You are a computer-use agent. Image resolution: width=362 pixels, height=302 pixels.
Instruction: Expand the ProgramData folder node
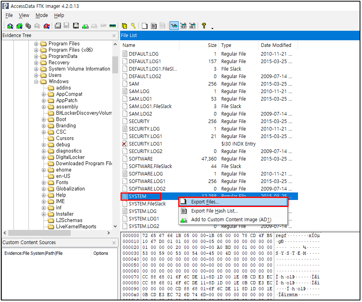point(36,56)
